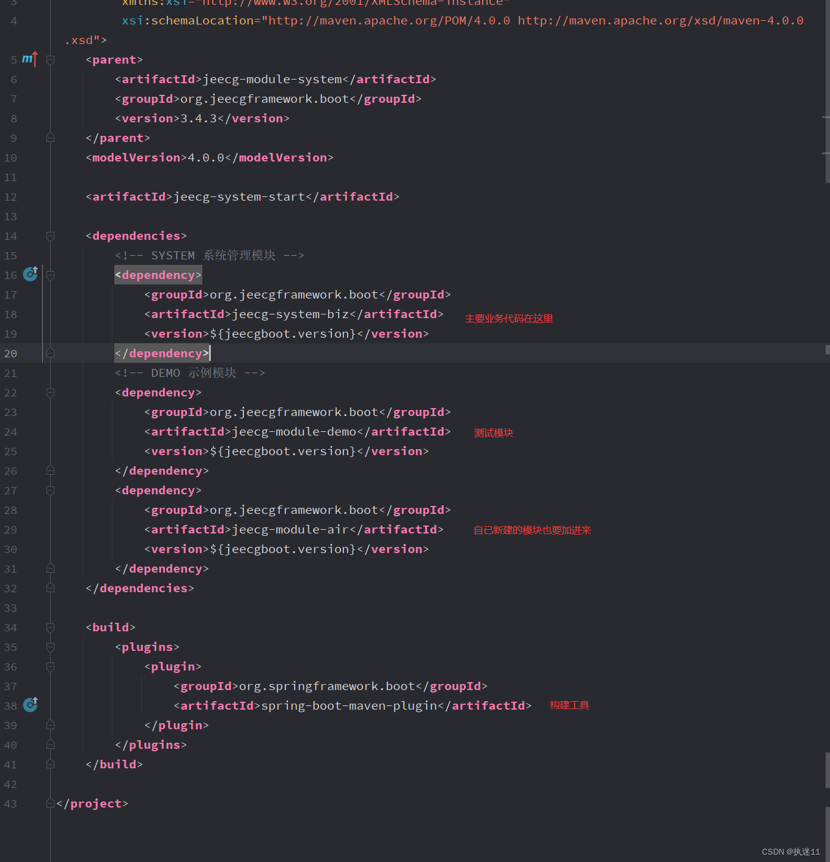Click the groupId org.jeecgframework.boot on line 7
Viewport: 830px width, 862px height.
[265, 99]
